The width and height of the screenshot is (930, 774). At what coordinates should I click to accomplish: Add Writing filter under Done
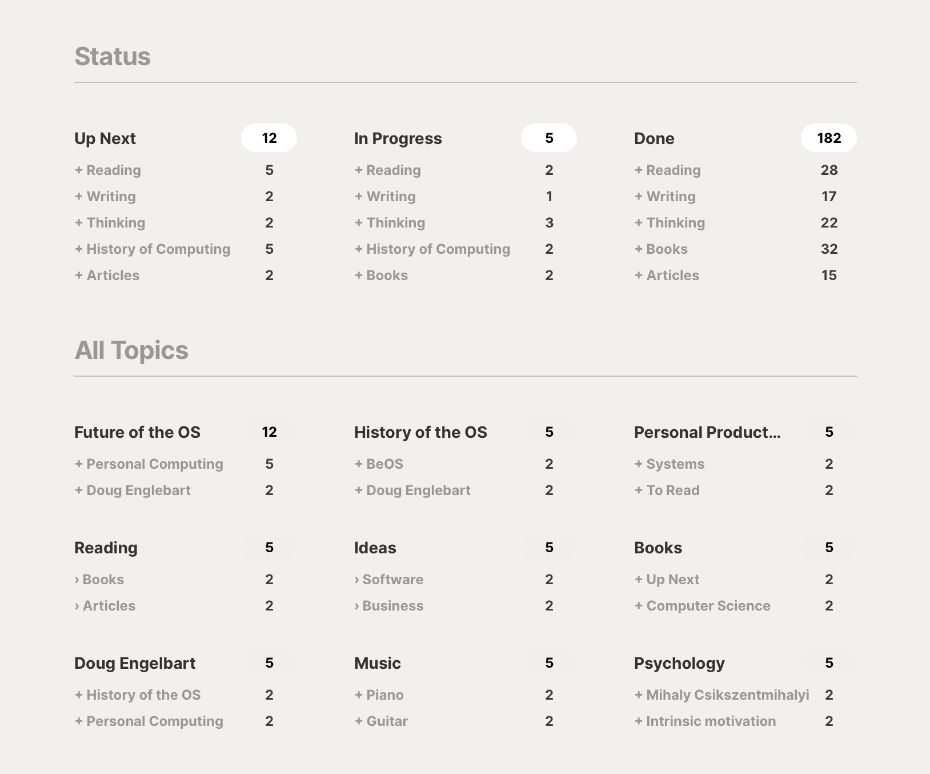[665, 196]
